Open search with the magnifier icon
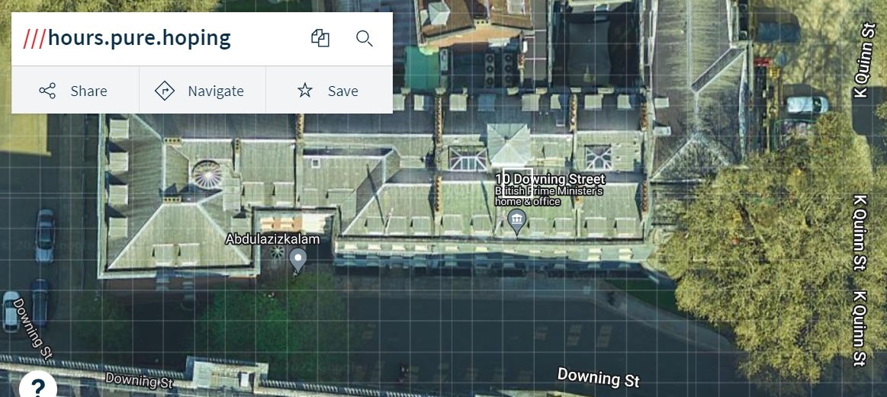This screenshot has width=887, height=397. (x=365, y=38)
